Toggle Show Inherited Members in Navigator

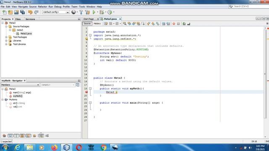(4, 136)
